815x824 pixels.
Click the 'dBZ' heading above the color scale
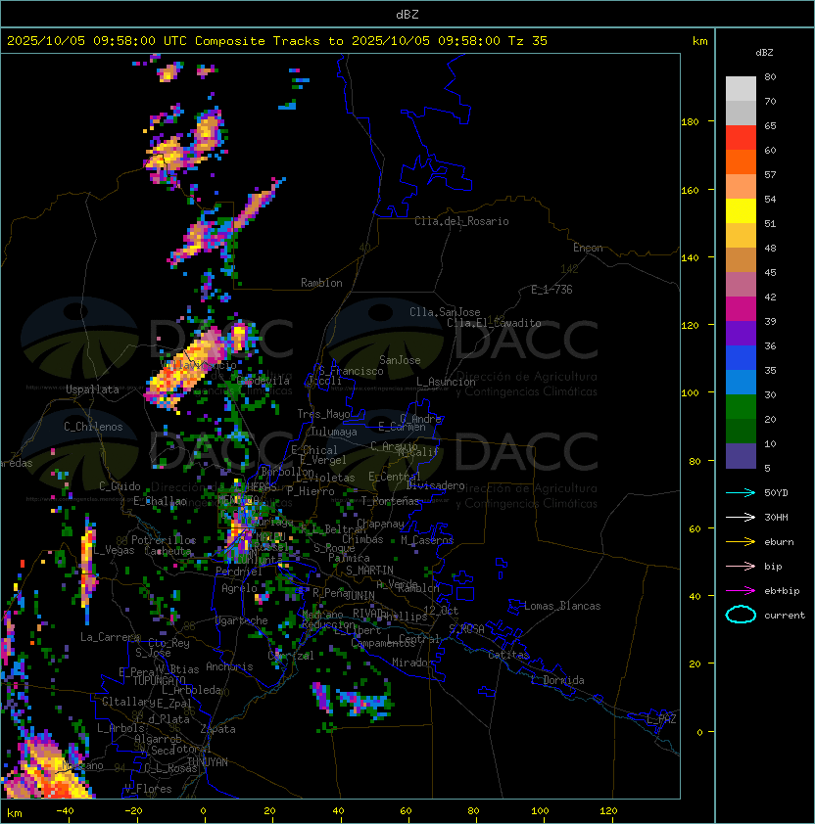click(x=764, y=53)
